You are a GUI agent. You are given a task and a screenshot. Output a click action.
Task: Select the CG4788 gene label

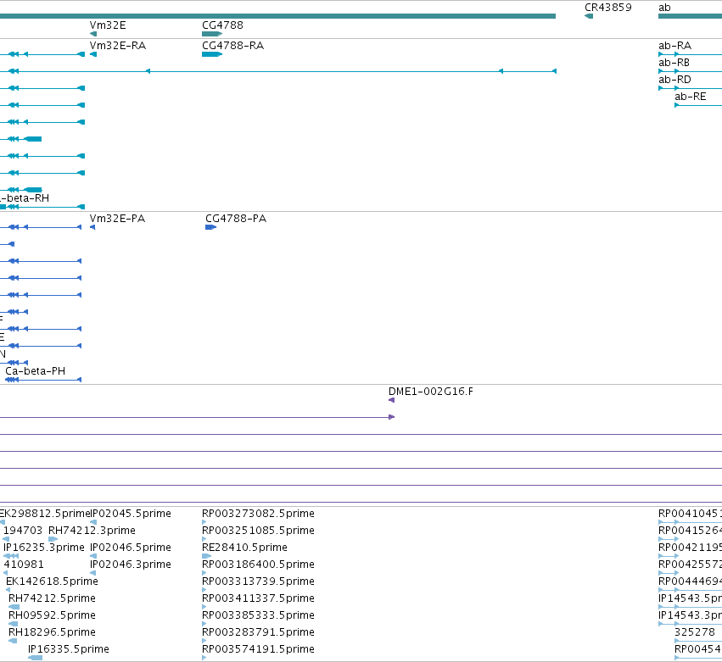click(x=222, y=25)
